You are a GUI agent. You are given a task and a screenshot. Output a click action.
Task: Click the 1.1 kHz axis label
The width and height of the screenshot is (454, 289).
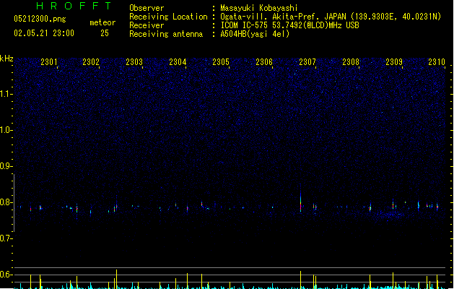(6, 94)
